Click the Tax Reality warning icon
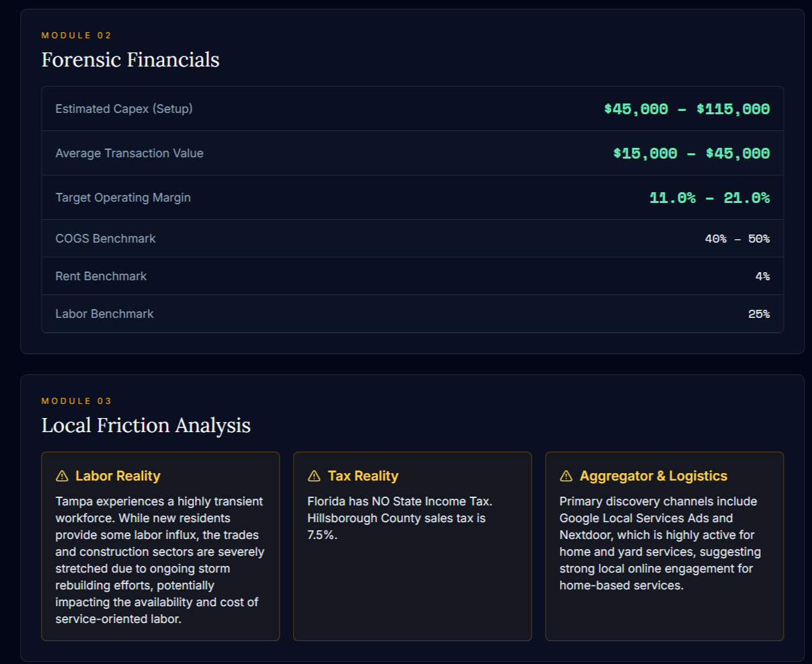This screenshot has width=812, height=664. [x=314, y=476]
